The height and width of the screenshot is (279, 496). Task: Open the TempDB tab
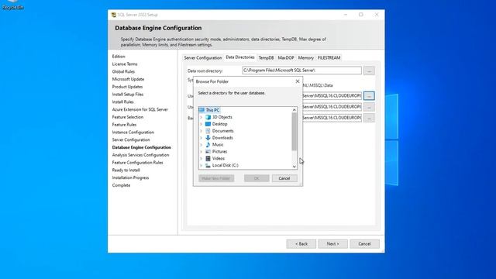266,58
